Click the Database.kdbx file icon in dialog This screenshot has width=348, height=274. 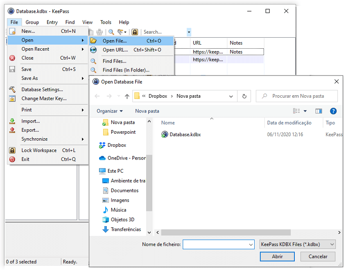[165, 134]
